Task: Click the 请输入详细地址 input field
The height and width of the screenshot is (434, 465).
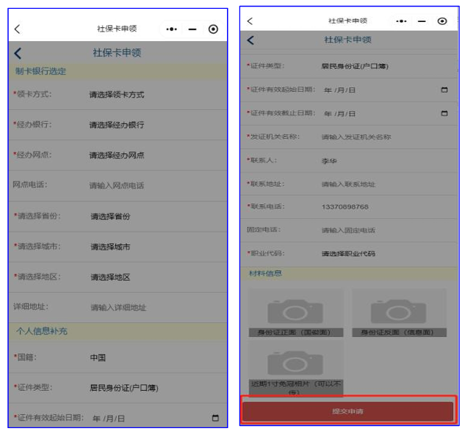Action: [x=118, y=308]
